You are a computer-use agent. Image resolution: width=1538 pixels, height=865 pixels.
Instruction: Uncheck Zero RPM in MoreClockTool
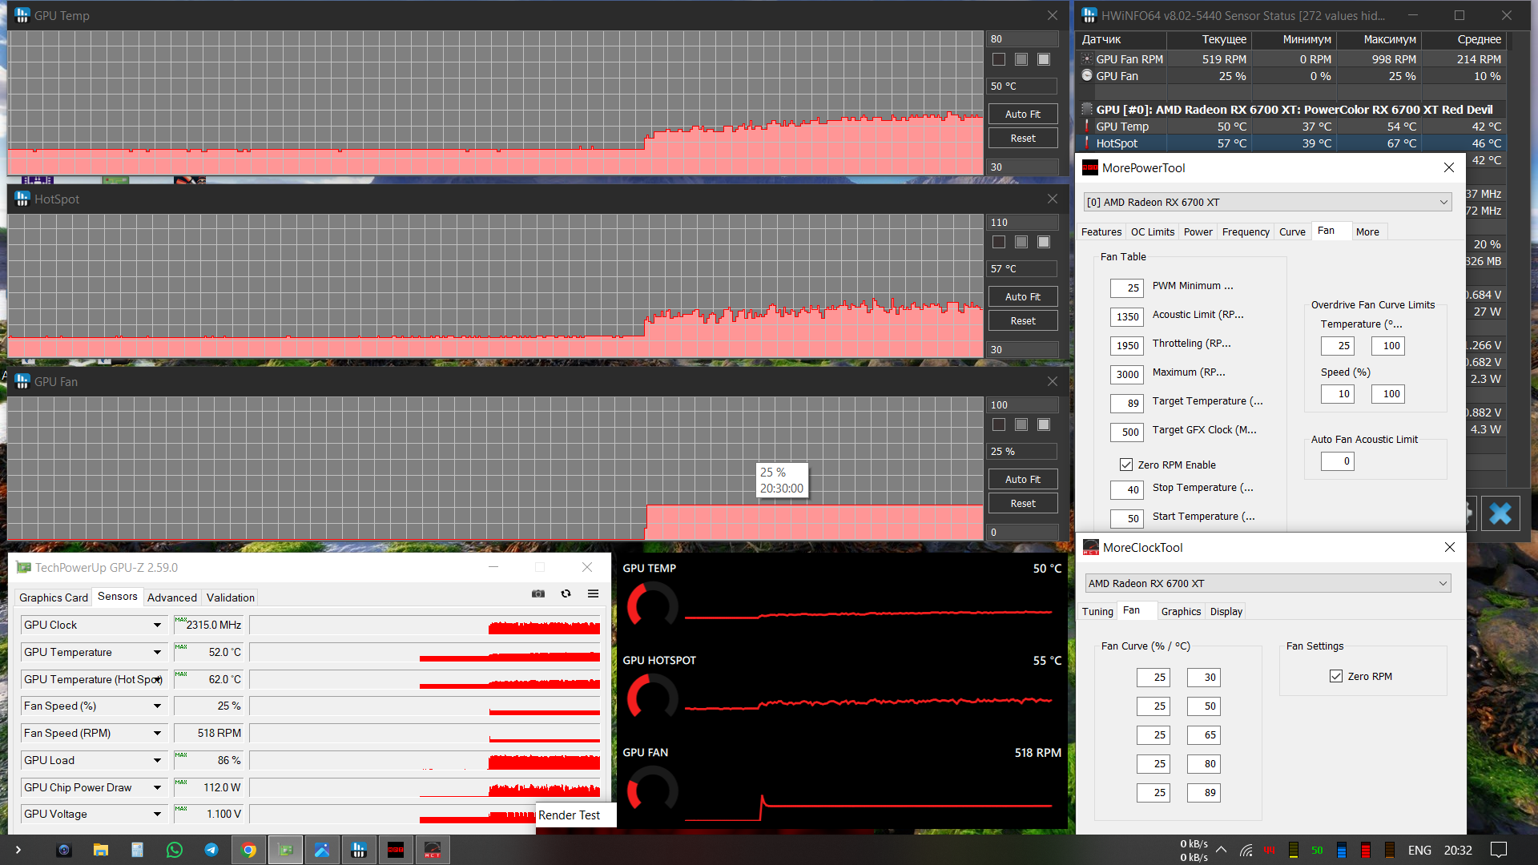point(1335,676)
